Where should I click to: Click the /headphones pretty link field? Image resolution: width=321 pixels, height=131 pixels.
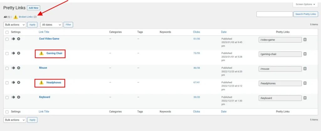280,83
